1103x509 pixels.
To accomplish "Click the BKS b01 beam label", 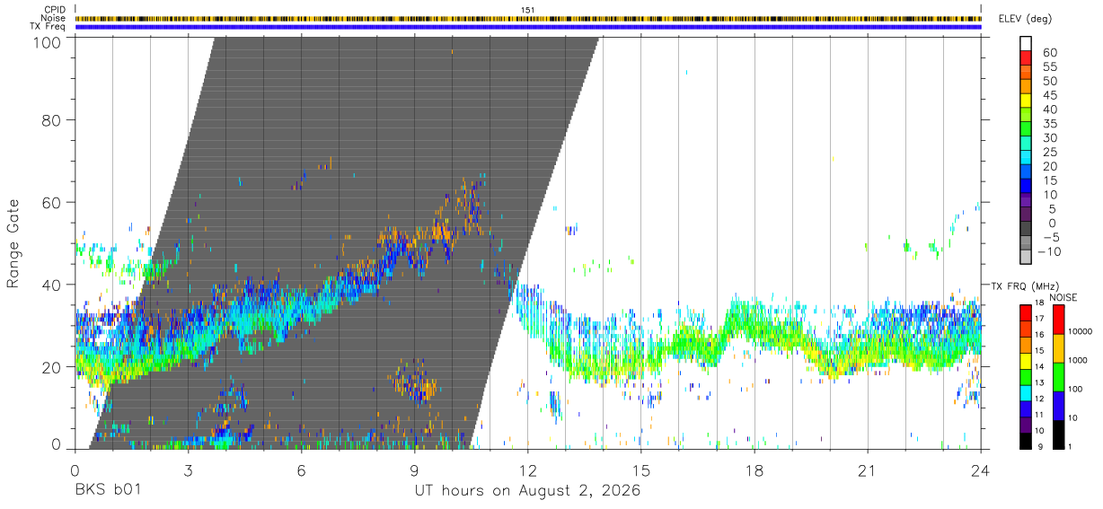I will point(108,491).
